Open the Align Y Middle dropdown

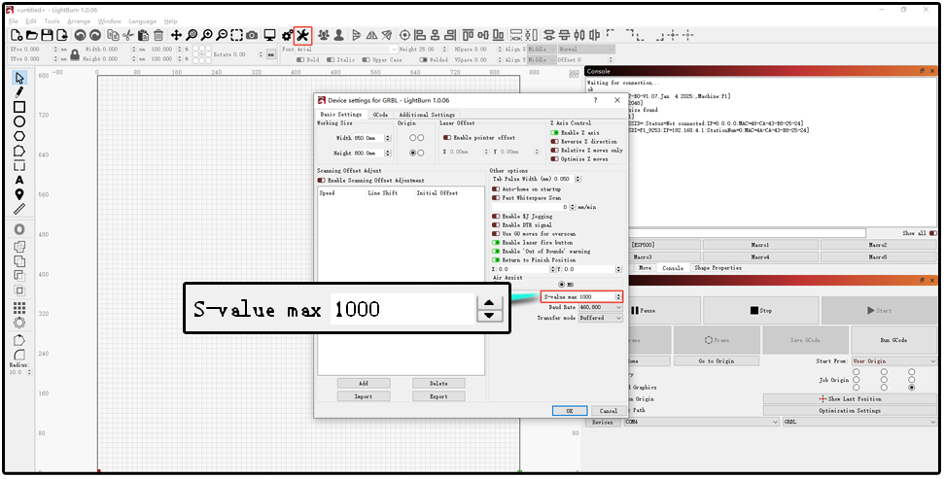tap(541, 59)
